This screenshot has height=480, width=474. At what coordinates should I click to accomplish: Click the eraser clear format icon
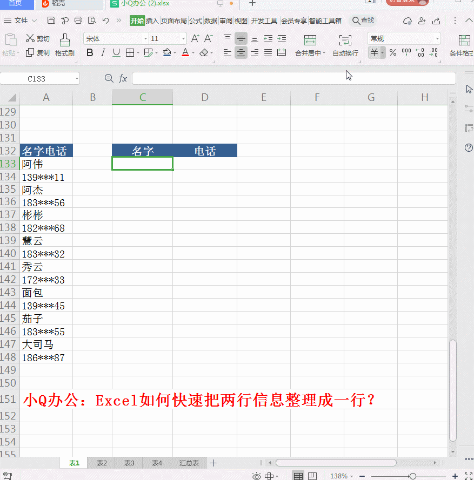point(204,52)
